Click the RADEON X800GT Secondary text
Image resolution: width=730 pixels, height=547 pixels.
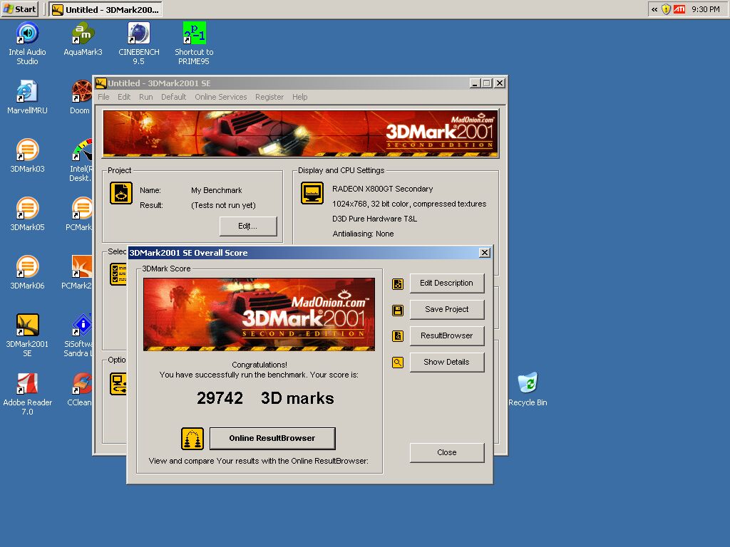pos(382,189)
